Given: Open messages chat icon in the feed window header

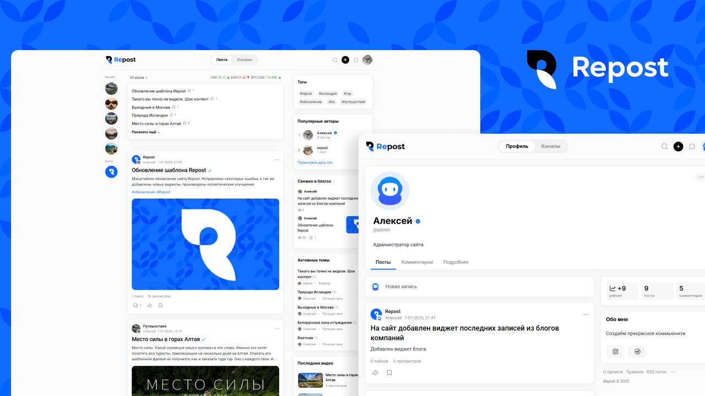Looking at the screenshot, I should coord(356,60).
